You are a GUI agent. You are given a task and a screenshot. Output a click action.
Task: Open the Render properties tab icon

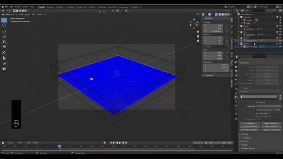[236, 67]
